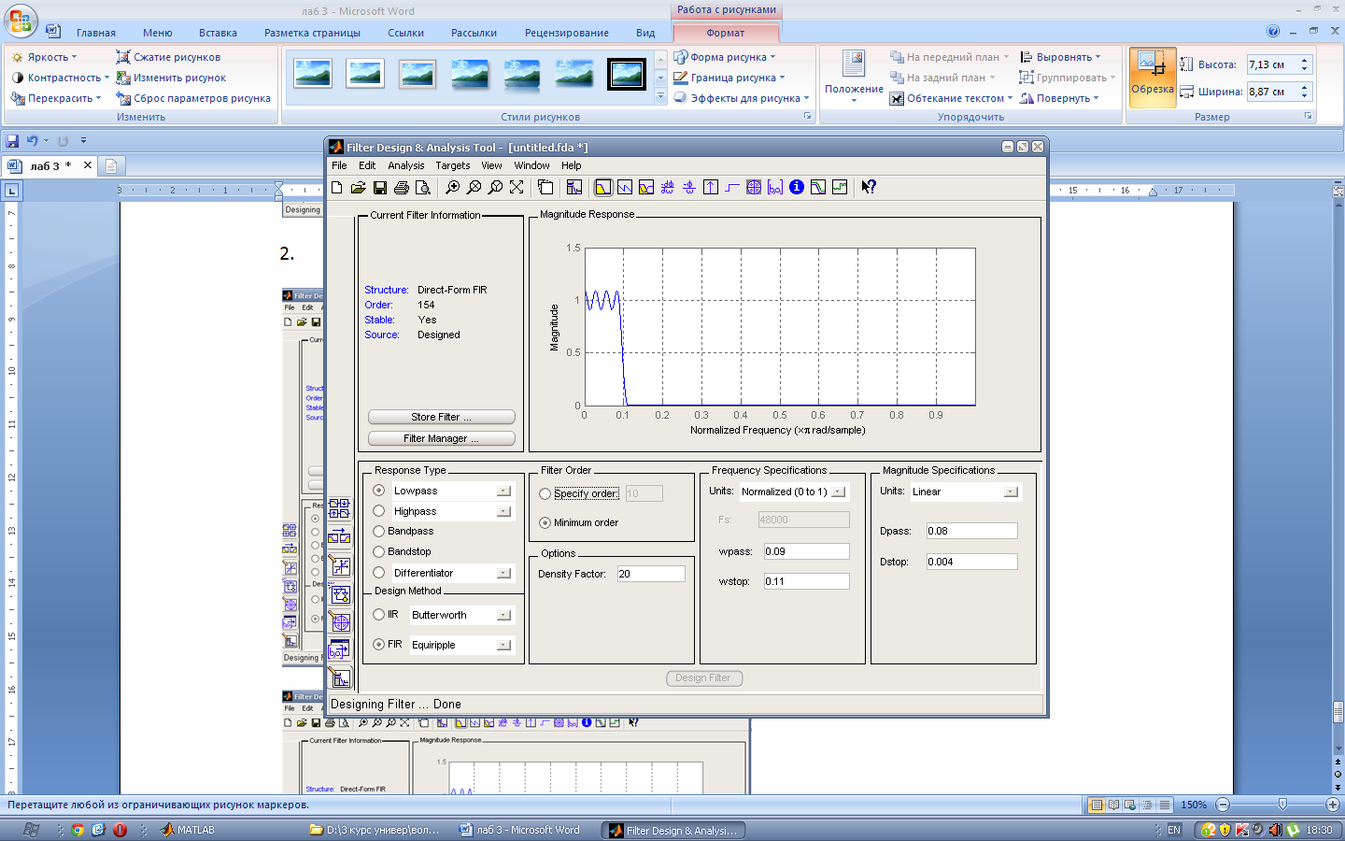This screenshot has width=1345, height=841.
Task: Switch to Рецензирование ribbon tab in Word
Action: point(567,33)
